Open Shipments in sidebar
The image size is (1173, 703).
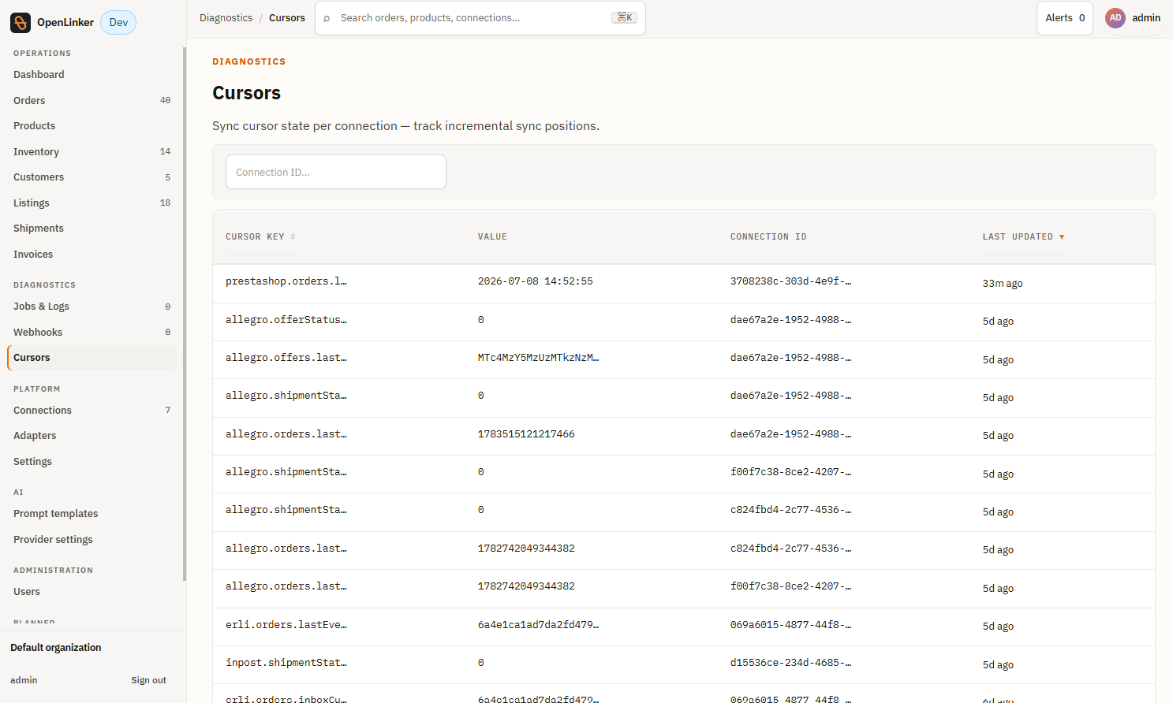(x=92, y=229)
